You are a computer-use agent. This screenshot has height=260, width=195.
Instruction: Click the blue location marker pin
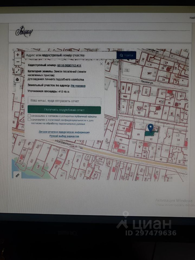(150, 128)
